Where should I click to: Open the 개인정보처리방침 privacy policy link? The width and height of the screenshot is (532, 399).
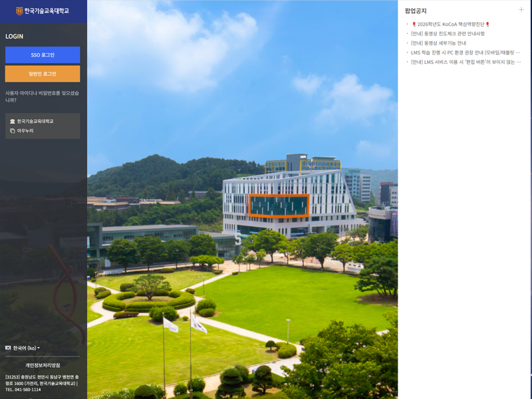pos(43,365)
